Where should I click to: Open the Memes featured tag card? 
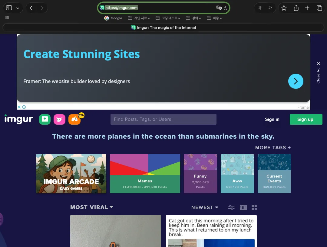[x=145, y=174]
